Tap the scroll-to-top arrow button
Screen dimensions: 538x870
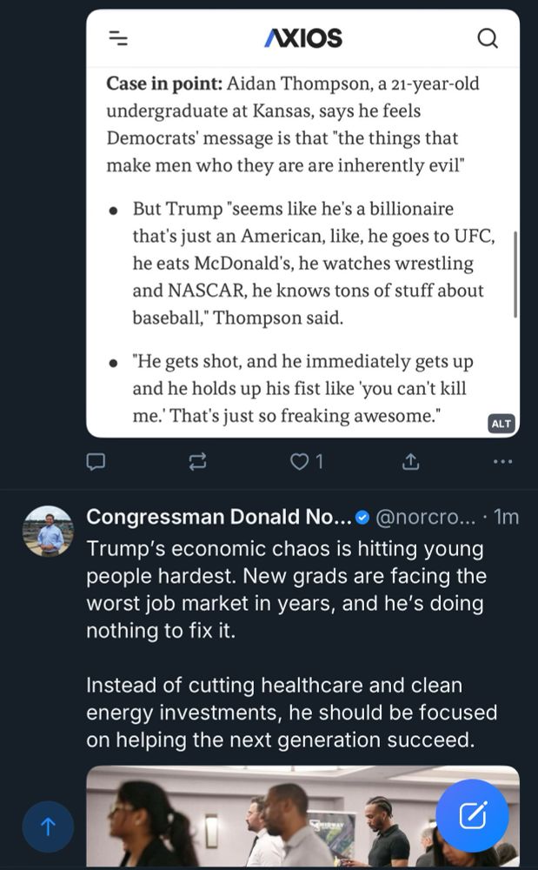[x=48, y=826]
